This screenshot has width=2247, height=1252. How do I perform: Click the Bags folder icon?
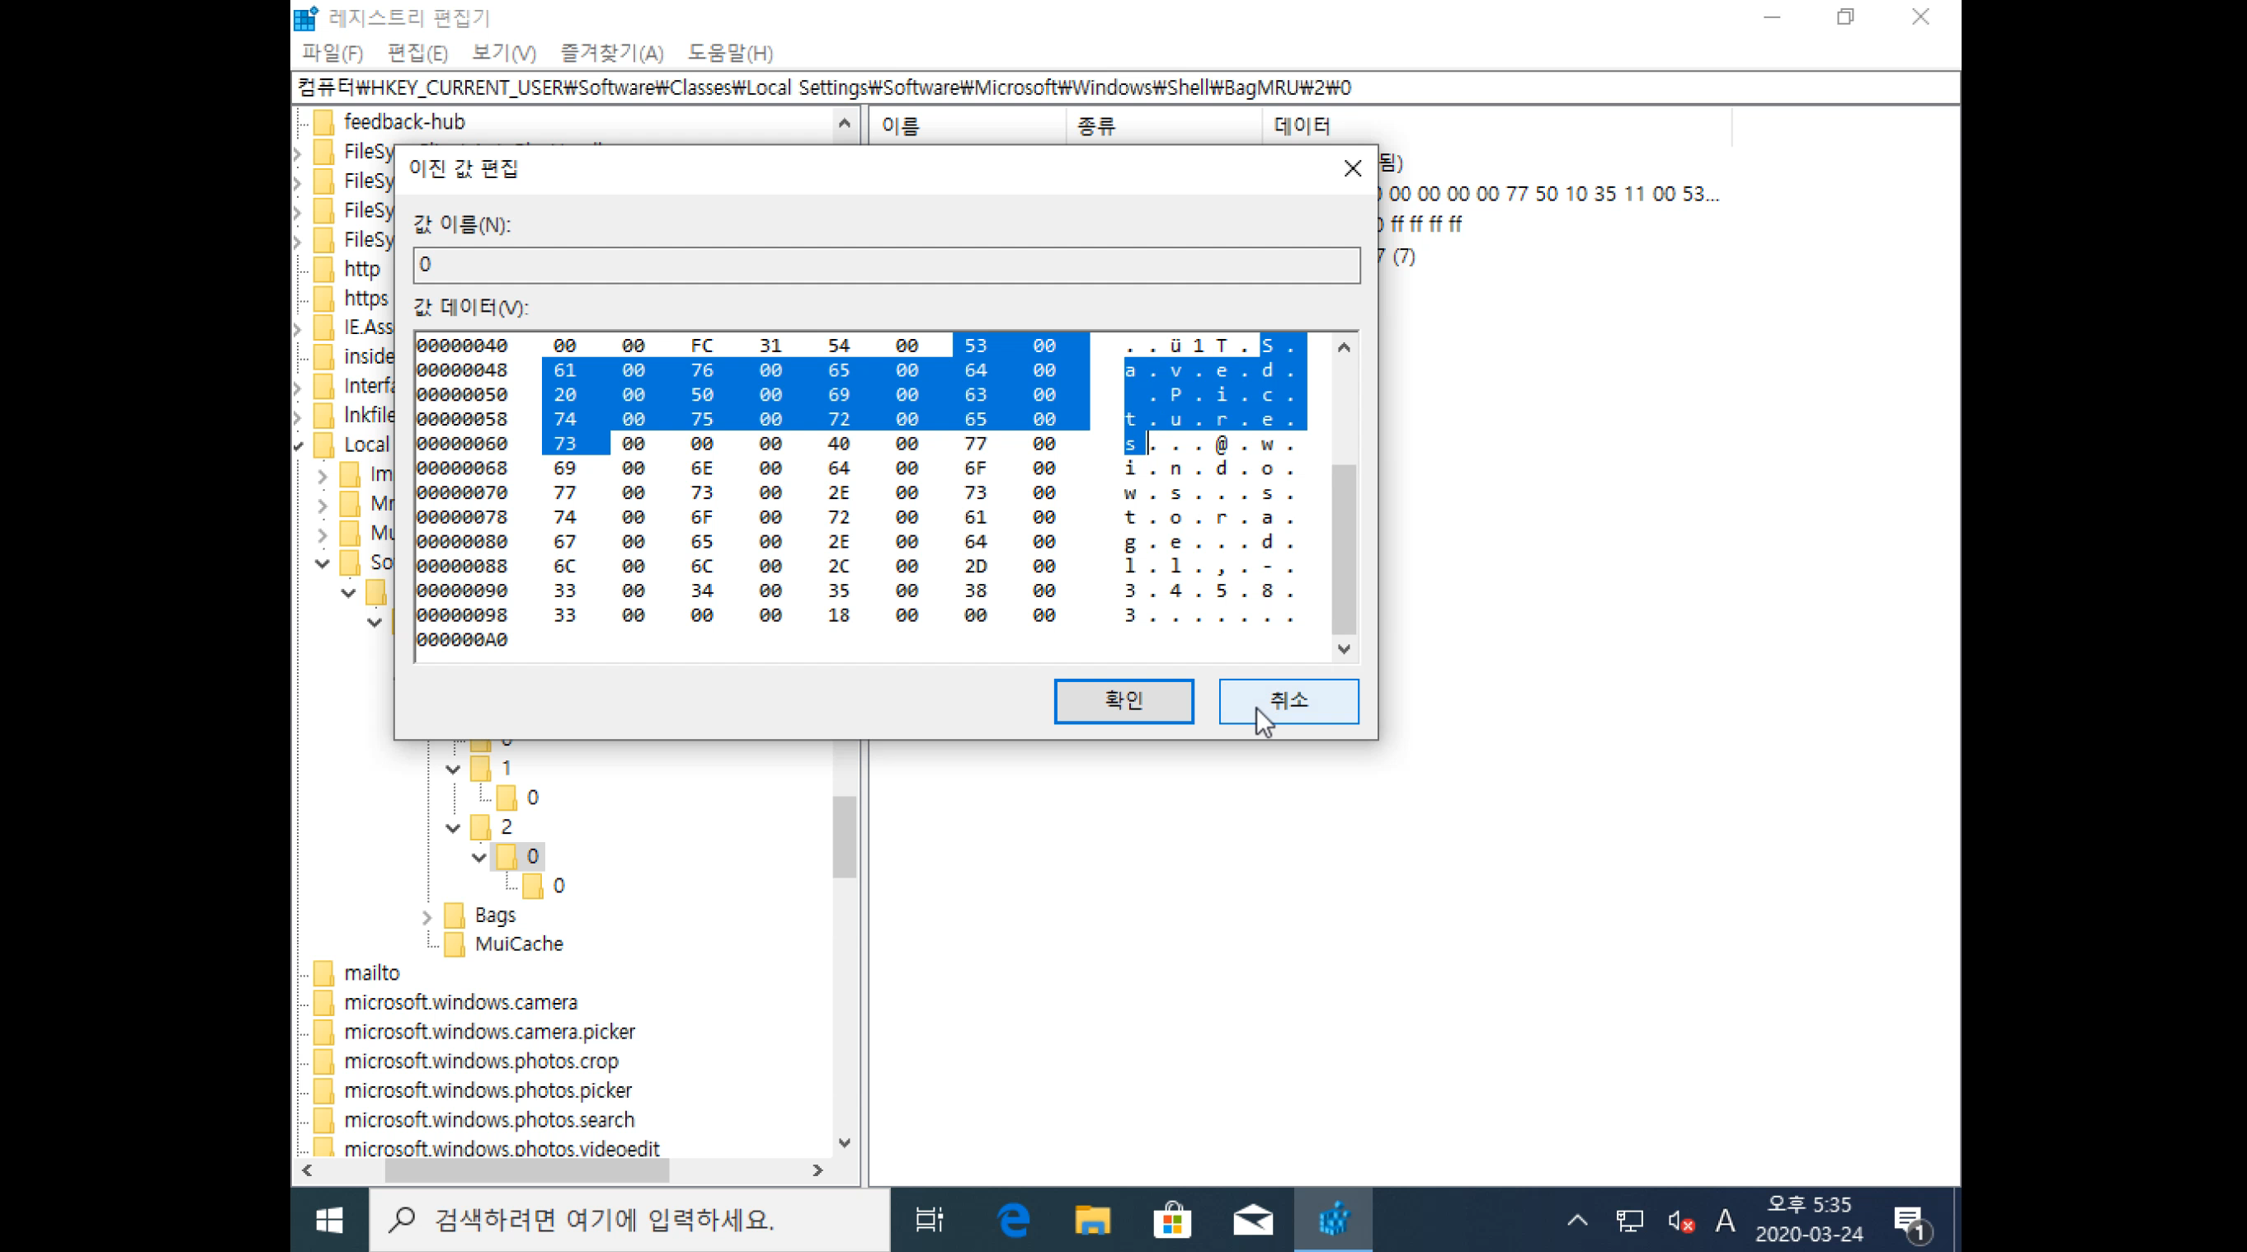coord(454,915)
